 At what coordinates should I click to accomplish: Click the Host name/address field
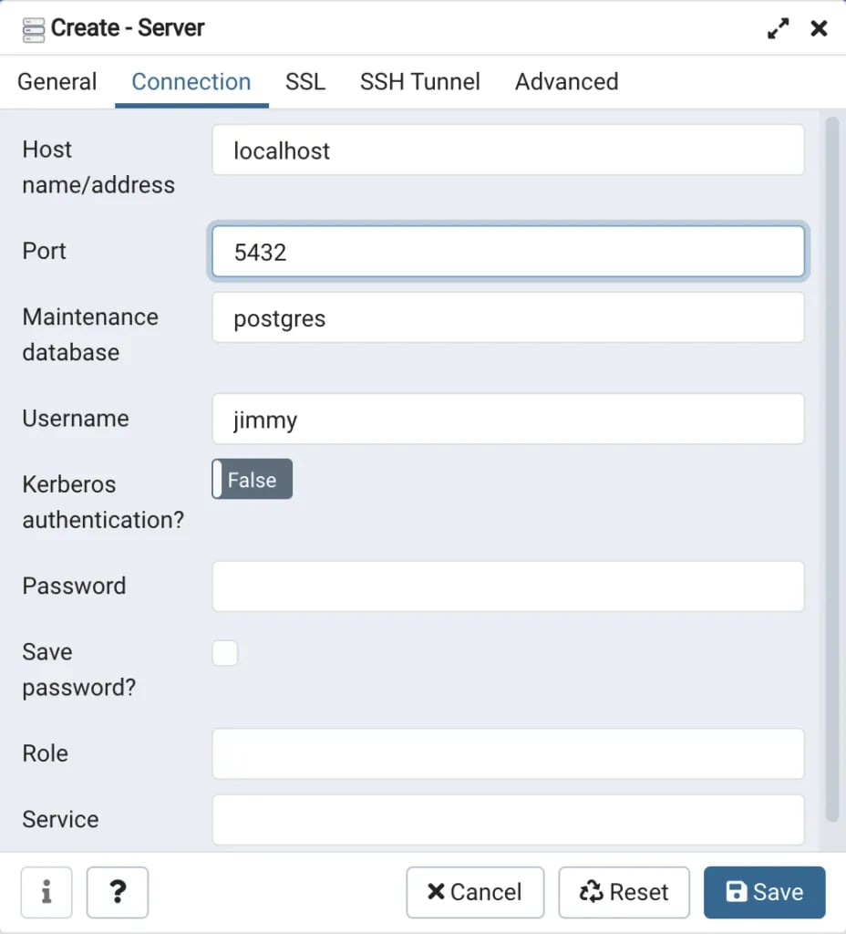(x=508, y=150)
